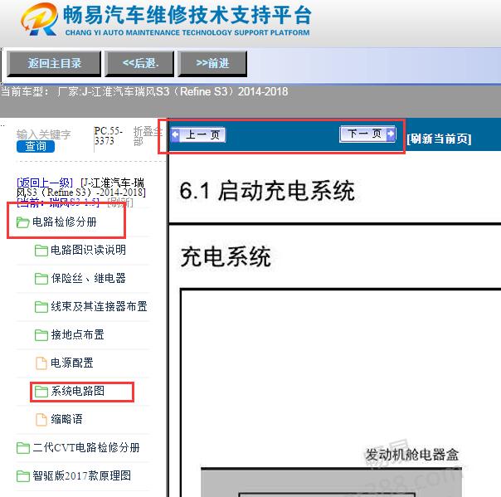The image size is (501, 497).
Task: Click the 刷新 link in the sidebar
Action: pos(119,202)
